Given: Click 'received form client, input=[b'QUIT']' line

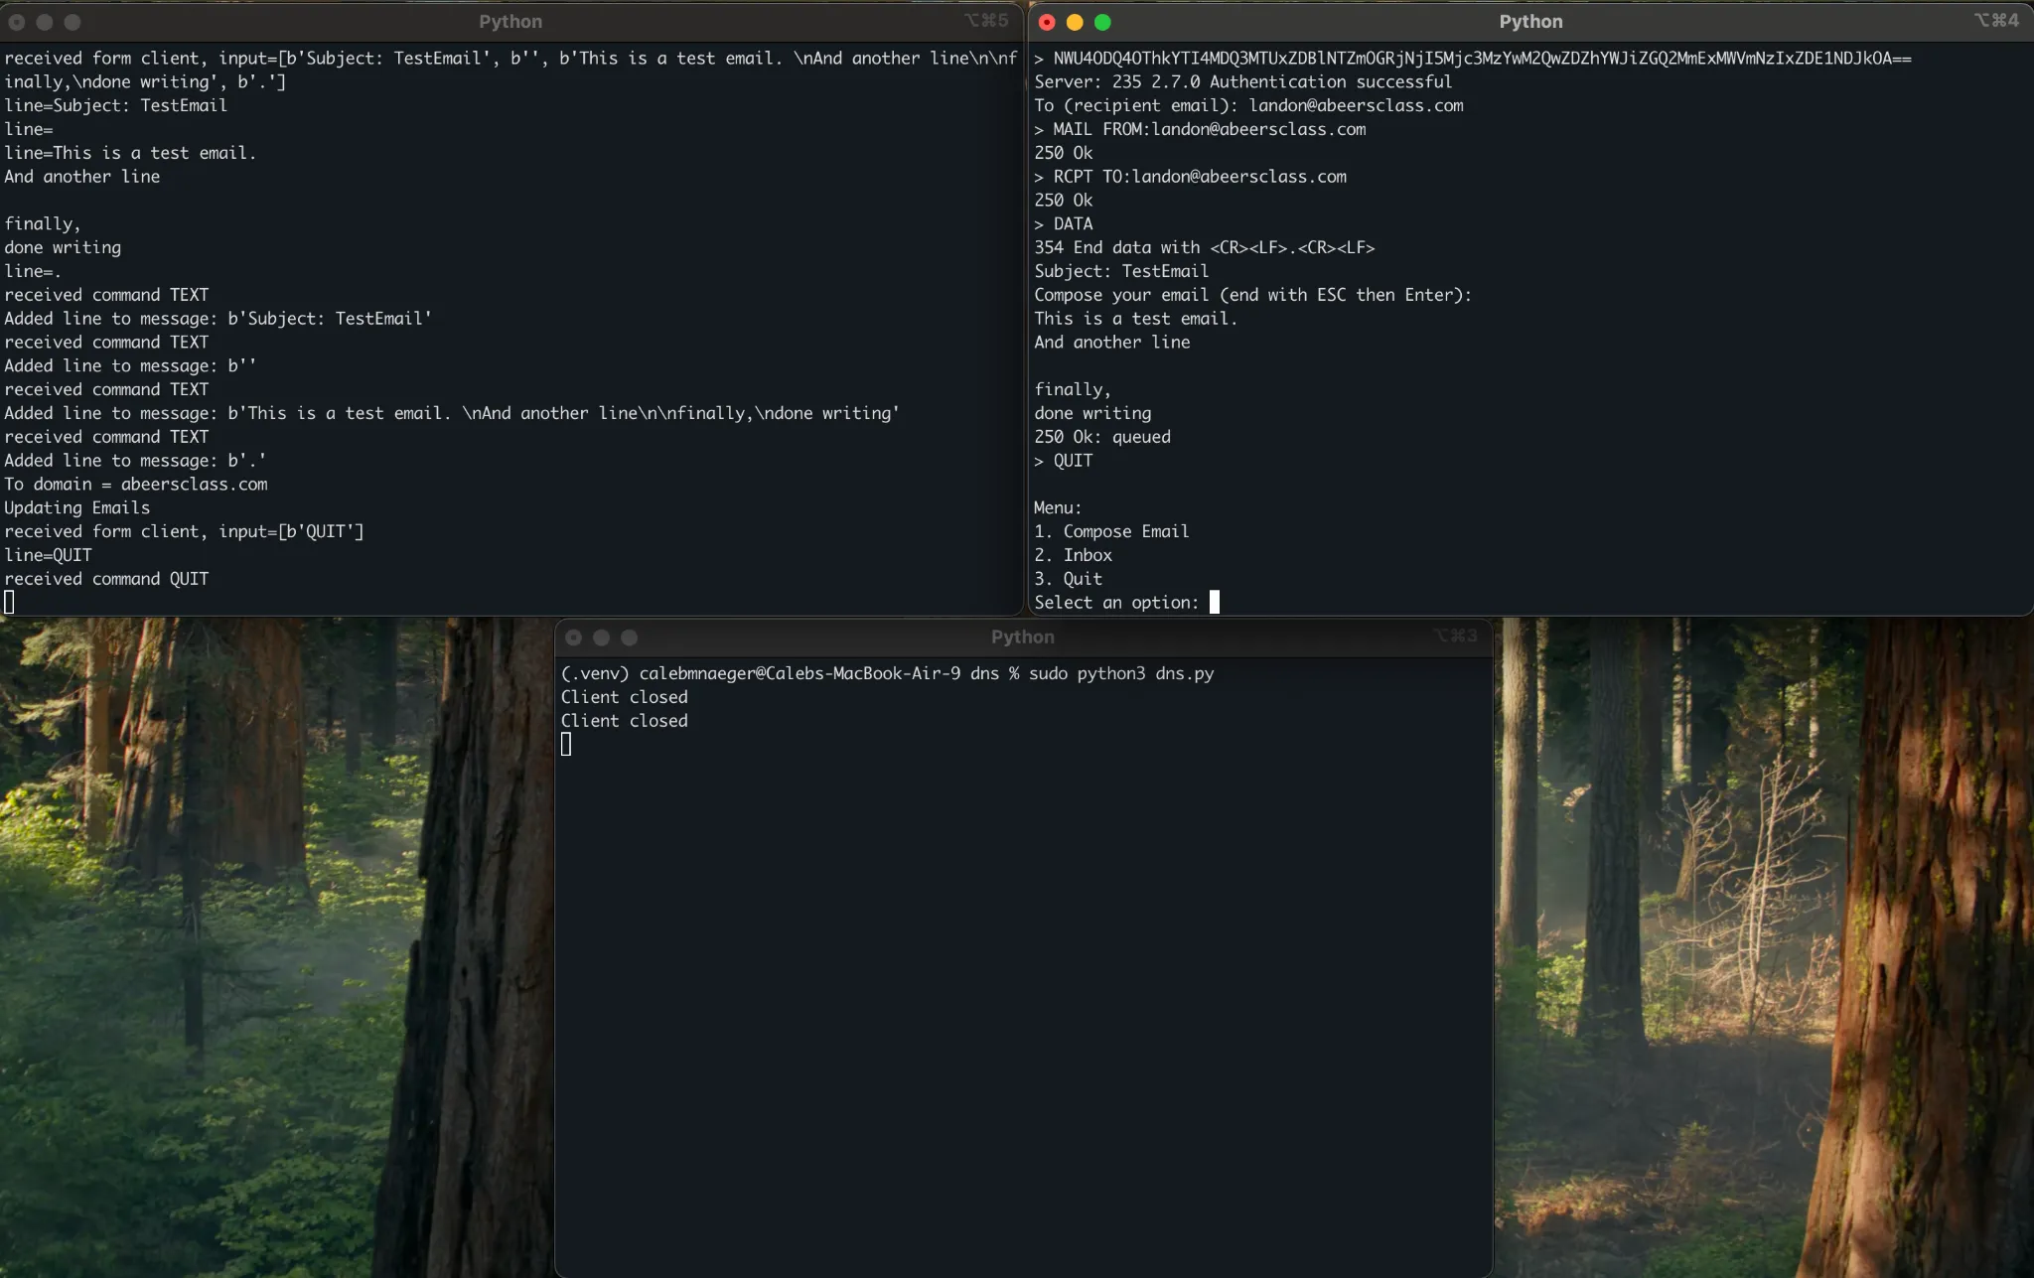Looking at the screenshot, I should [x=184, y=531].
